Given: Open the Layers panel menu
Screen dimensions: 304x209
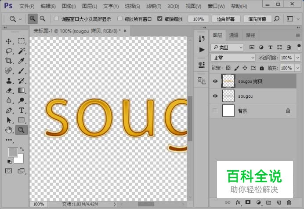Looking at the screenshot, I should 298,35.
